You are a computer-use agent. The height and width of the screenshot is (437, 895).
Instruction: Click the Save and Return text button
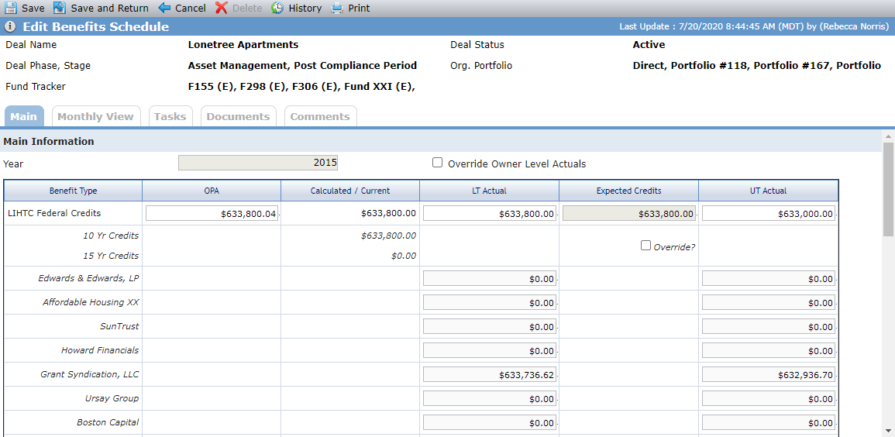[x=109, y=8]
